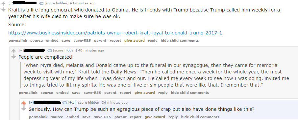The image size is (298, 120).
Task: Report the "Seriously. How can Trump" comment
Action: click(x=136, y=117)
